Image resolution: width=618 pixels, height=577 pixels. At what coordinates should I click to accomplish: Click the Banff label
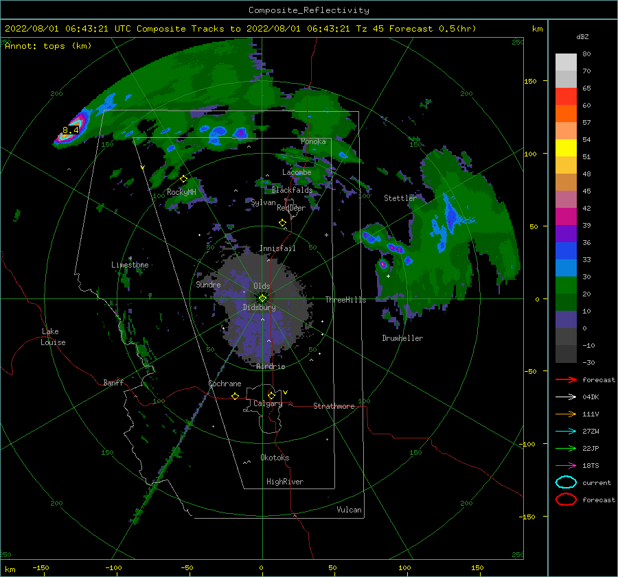113,382
